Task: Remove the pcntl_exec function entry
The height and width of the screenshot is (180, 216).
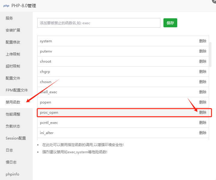Action: [x=202, y=123]
